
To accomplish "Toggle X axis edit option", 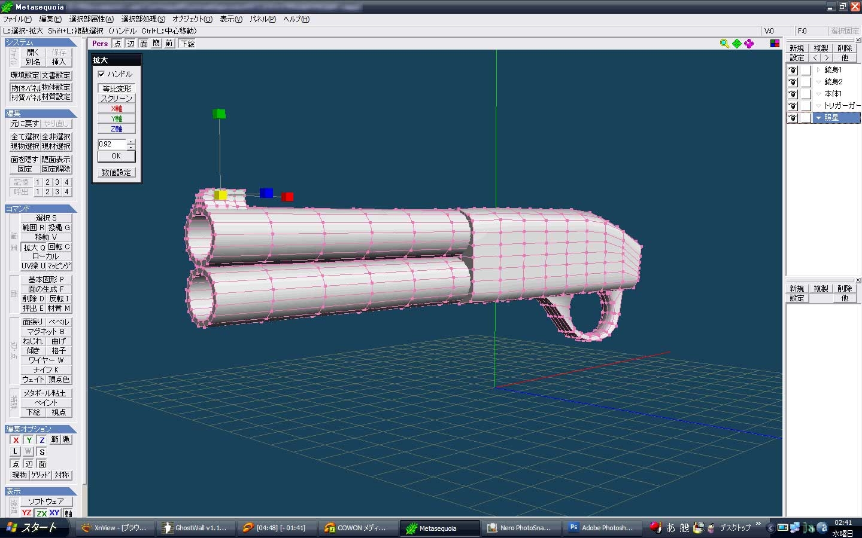I will pos(16,440).
